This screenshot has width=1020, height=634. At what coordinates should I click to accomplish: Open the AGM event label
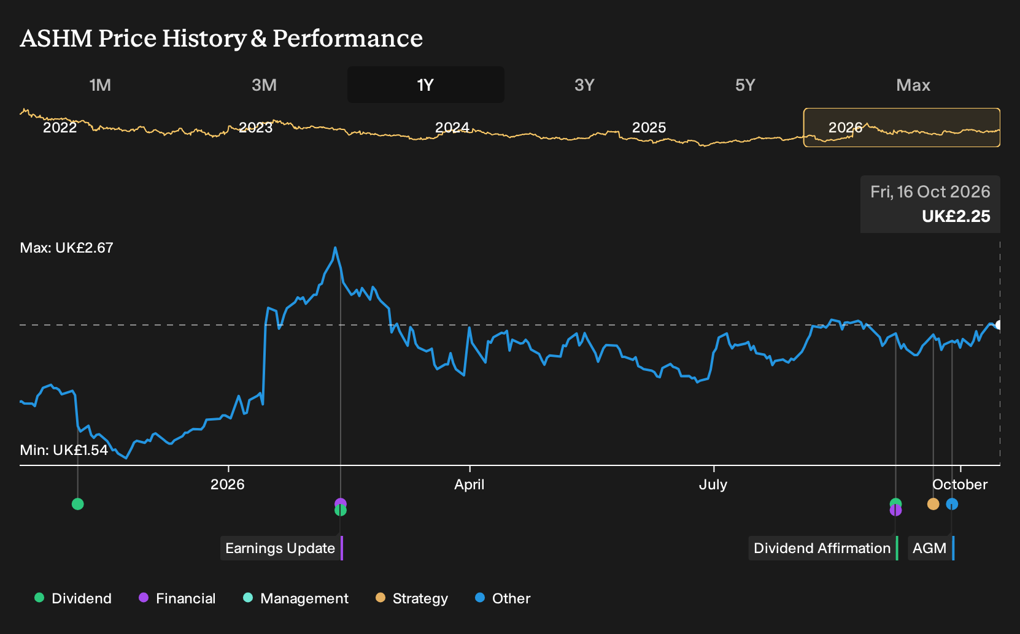coord(930,548)
